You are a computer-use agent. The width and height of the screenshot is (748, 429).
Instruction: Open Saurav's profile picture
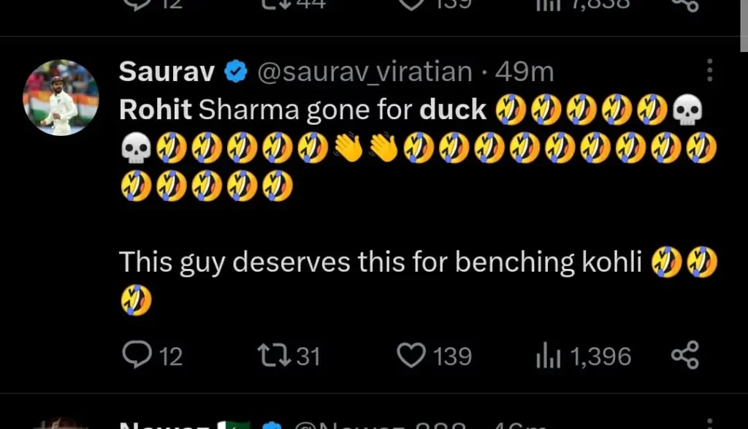61,96
